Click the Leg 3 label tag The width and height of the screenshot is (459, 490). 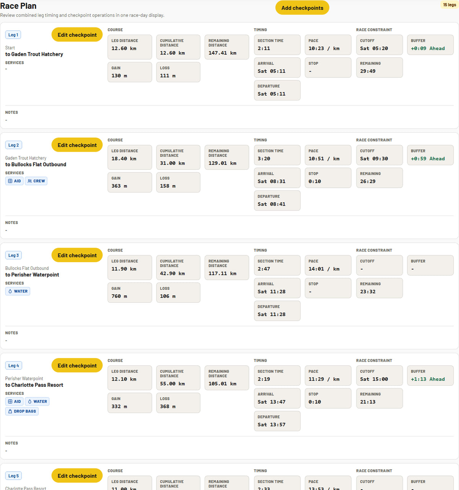(x=13, y=255)
